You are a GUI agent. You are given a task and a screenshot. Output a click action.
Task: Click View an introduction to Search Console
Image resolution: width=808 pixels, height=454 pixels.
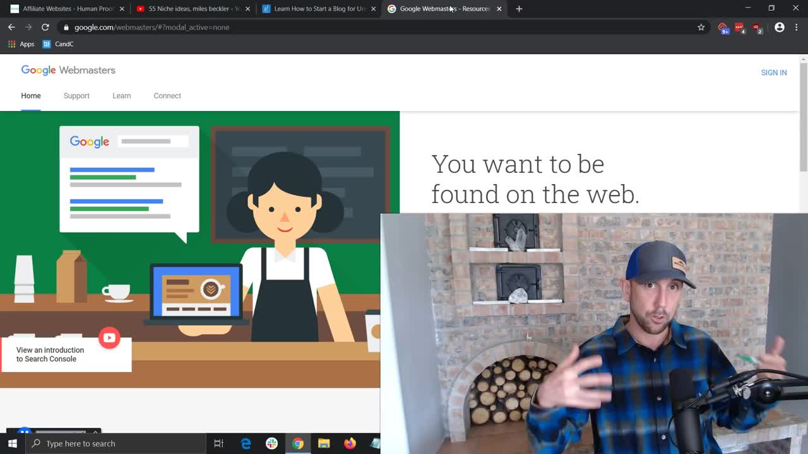click(x=50, y=354)
